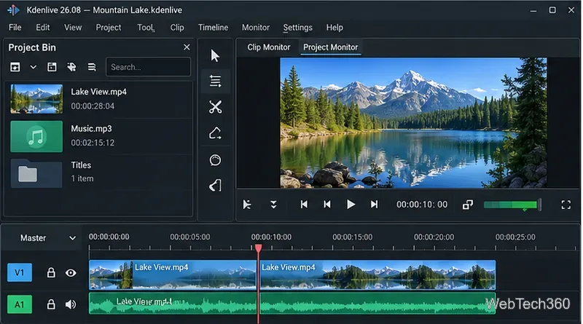Mute the A1 audio track
The image size is (583, 324).
71,304
